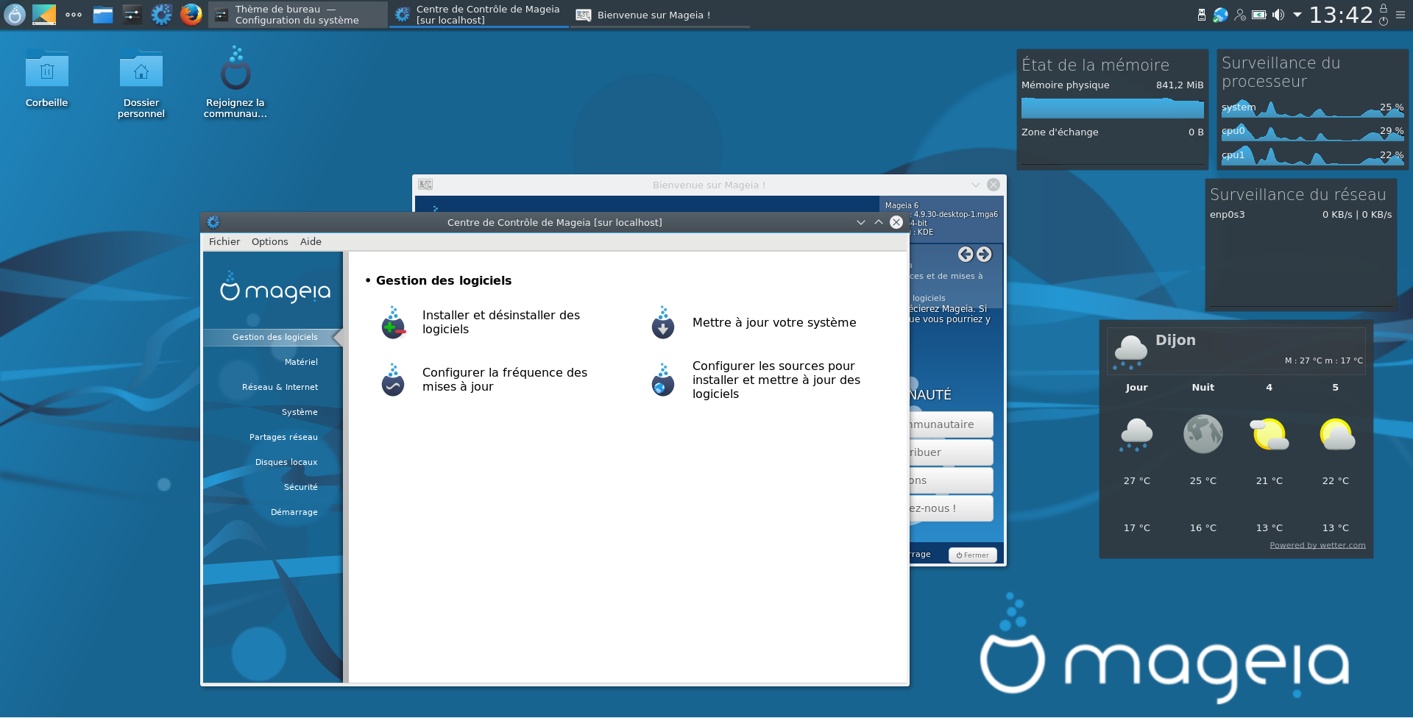Screen dimensions: 1413x718
Task: Click Configurer les sources pour logiciels icon
Action: point(663,380)
